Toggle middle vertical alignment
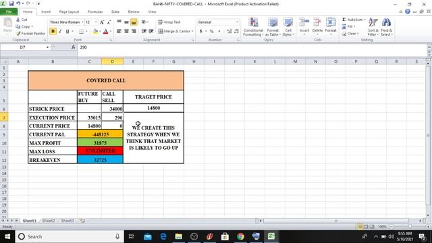 pyautogui.click(x=126, y=22)
